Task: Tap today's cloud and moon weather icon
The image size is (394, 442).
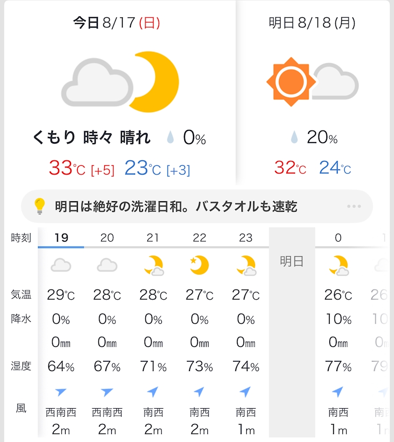Action: click(x=120, y=82)
